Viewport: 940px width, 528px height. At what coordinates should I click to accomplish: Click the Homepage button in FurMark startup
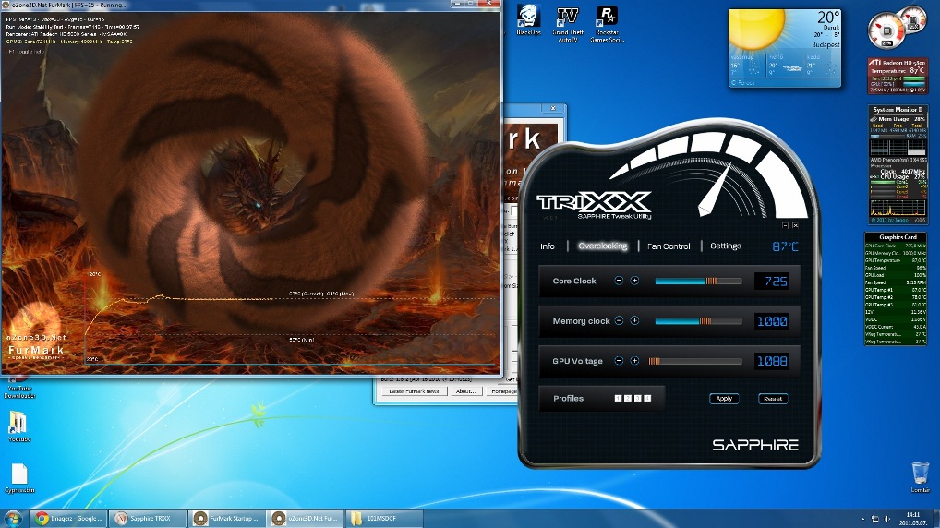click(502, 391)
